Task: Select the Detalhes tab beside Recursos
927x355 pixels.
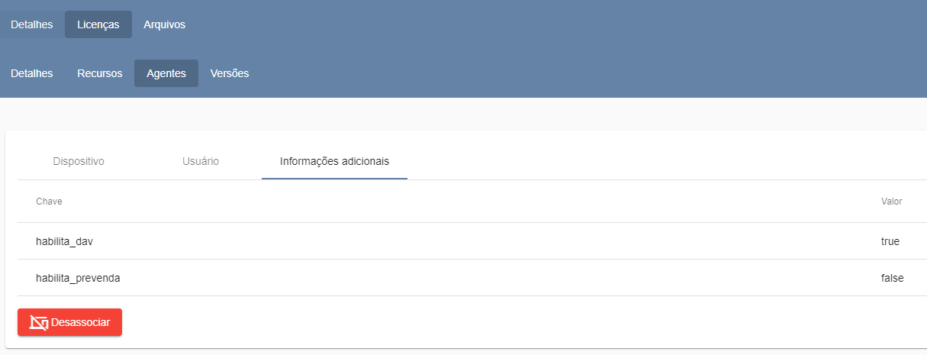Action: click(32, 73)
